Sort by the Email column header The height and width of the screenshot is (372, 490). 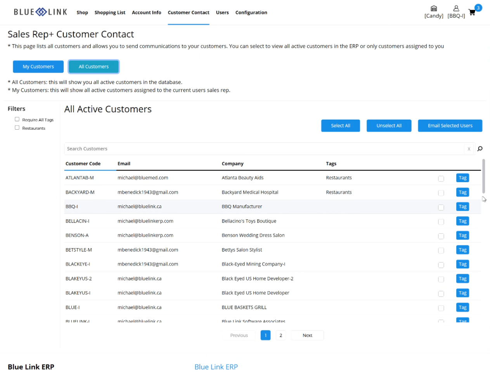[x=124, y=163]
